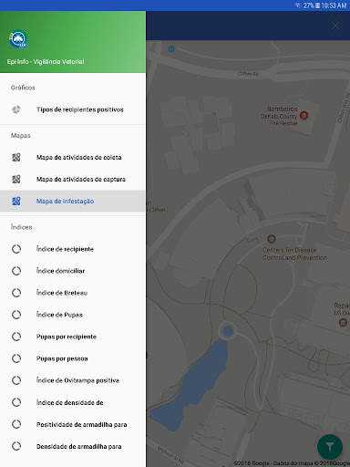Click map icon beside atividades de captura
Screen dimensions: 350x467
(x=16, y=179)
